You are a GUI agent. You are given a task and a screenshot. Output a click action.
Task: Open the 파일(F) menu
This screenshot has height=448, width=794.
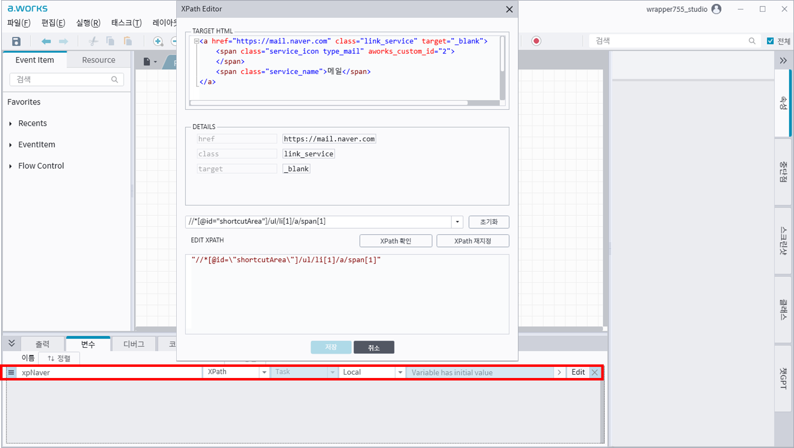(x=19, y=23)
